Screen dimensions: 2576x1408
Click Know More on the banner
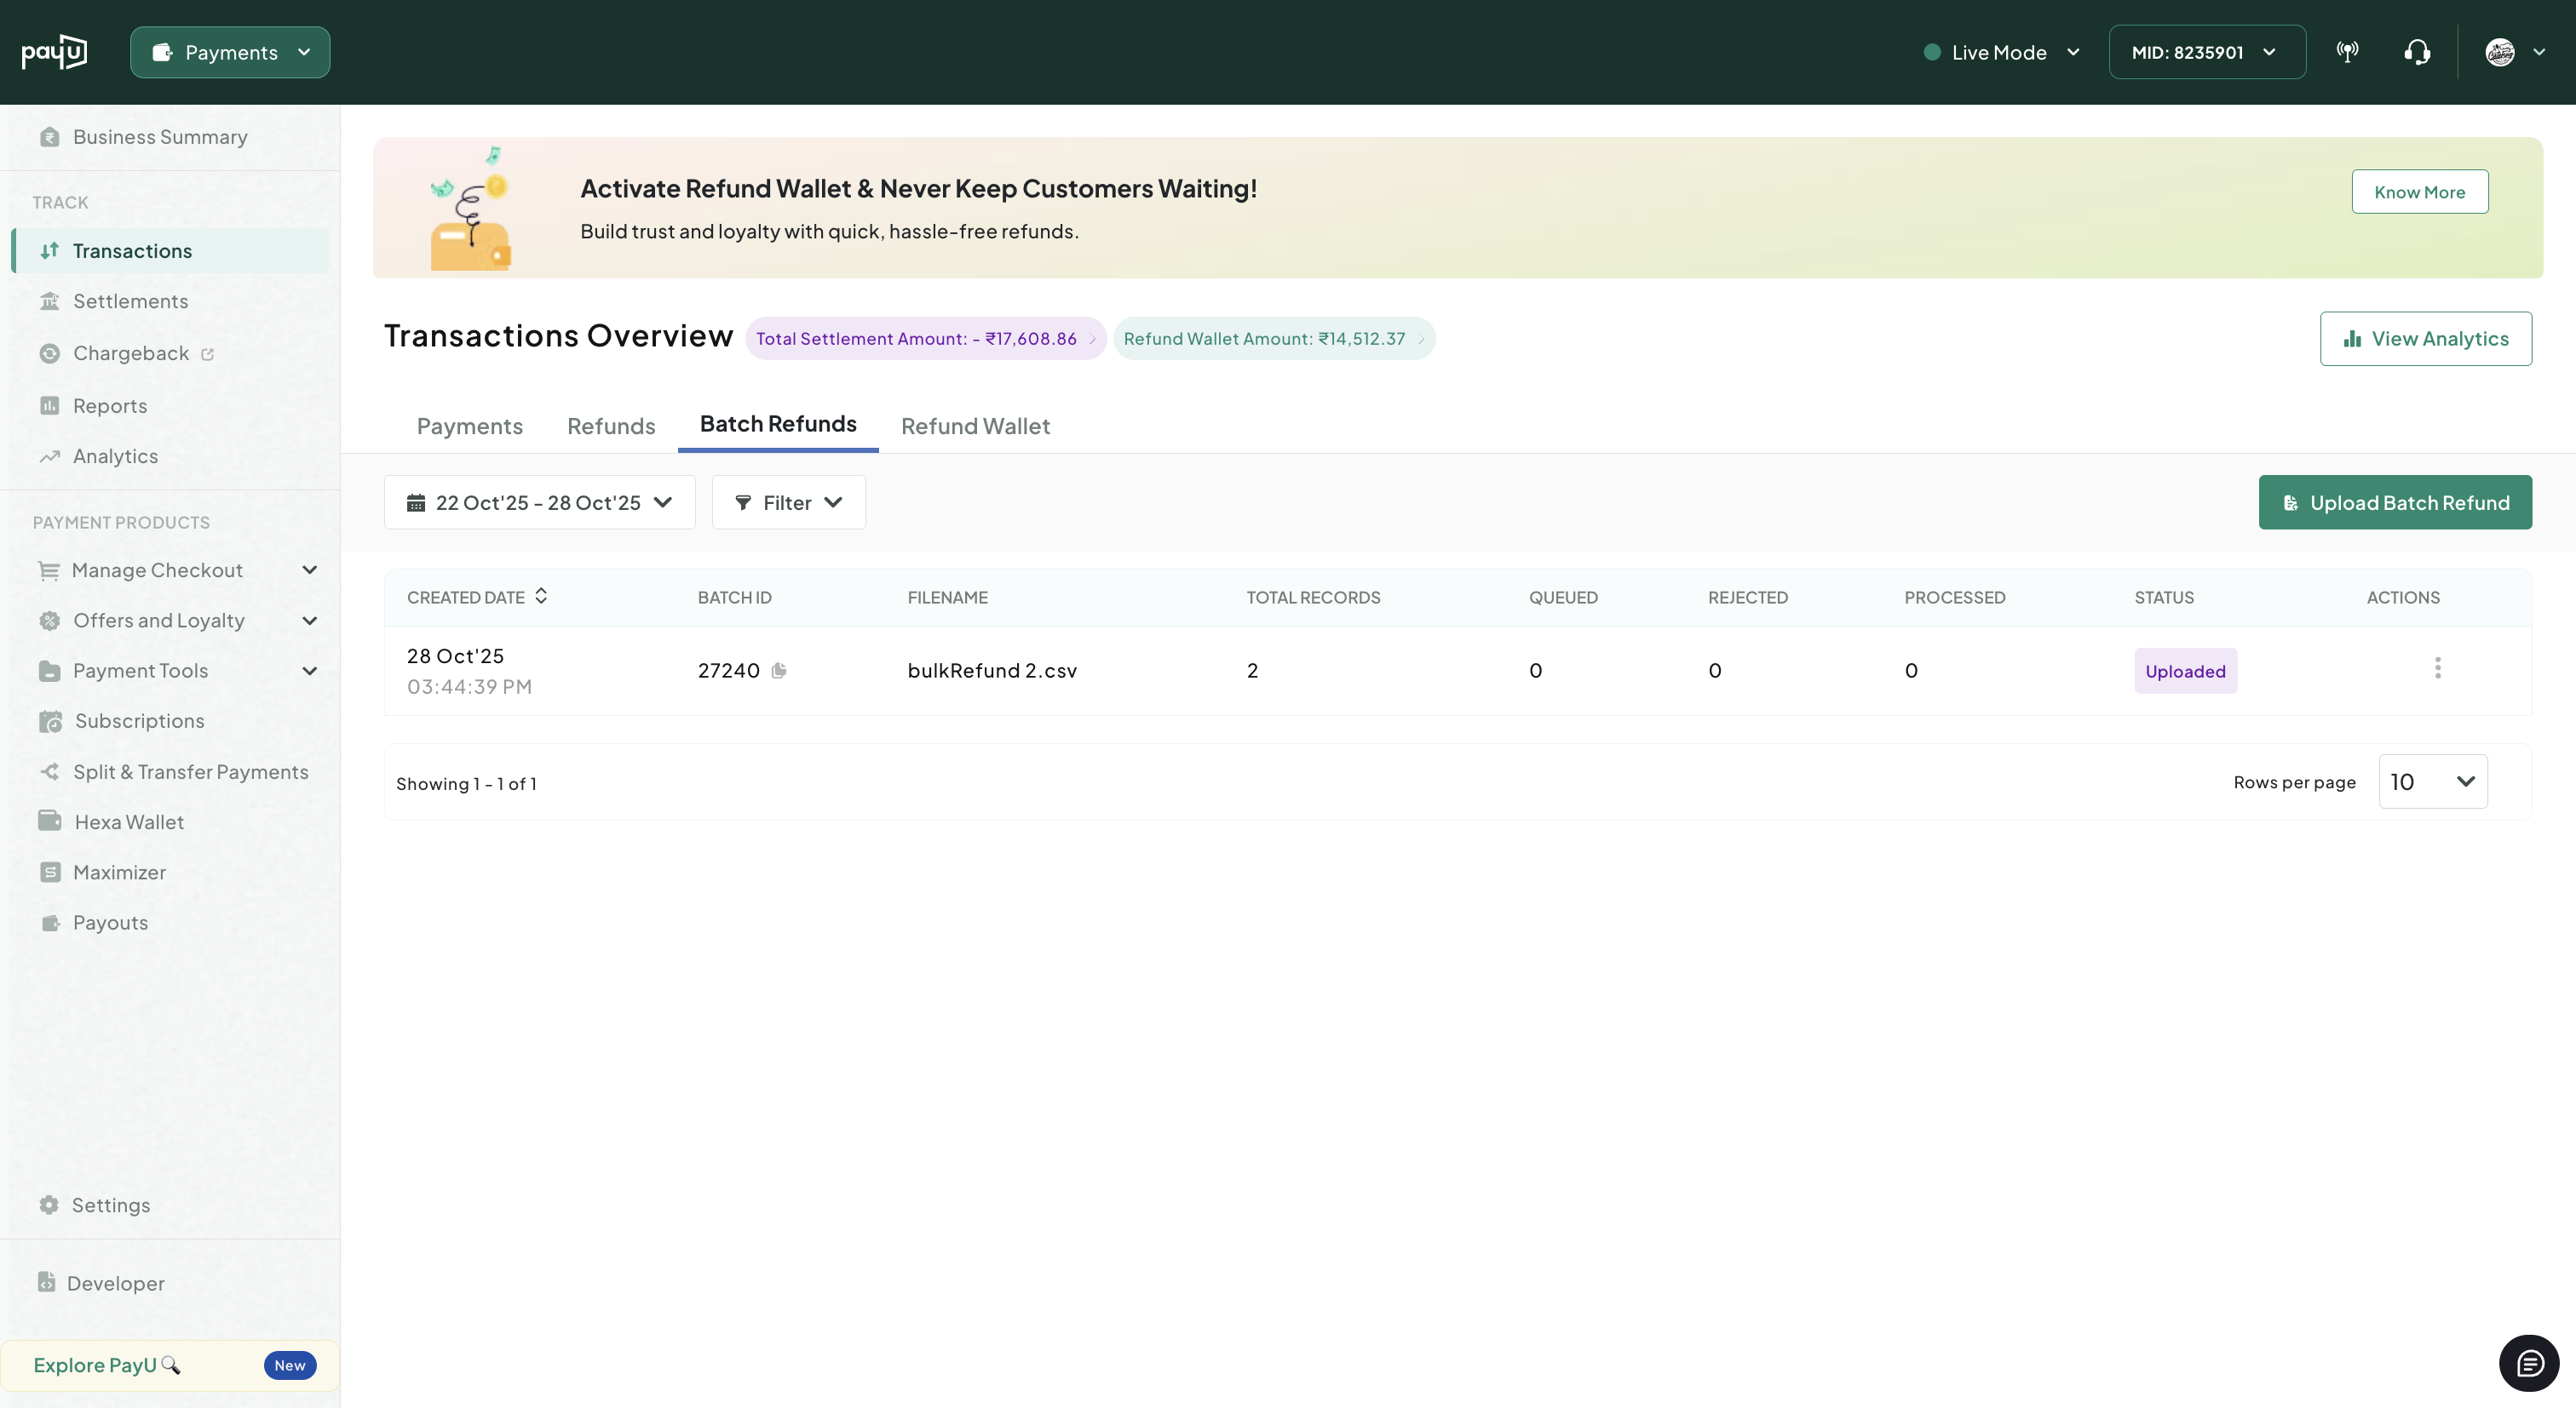tap(2419, 192)
